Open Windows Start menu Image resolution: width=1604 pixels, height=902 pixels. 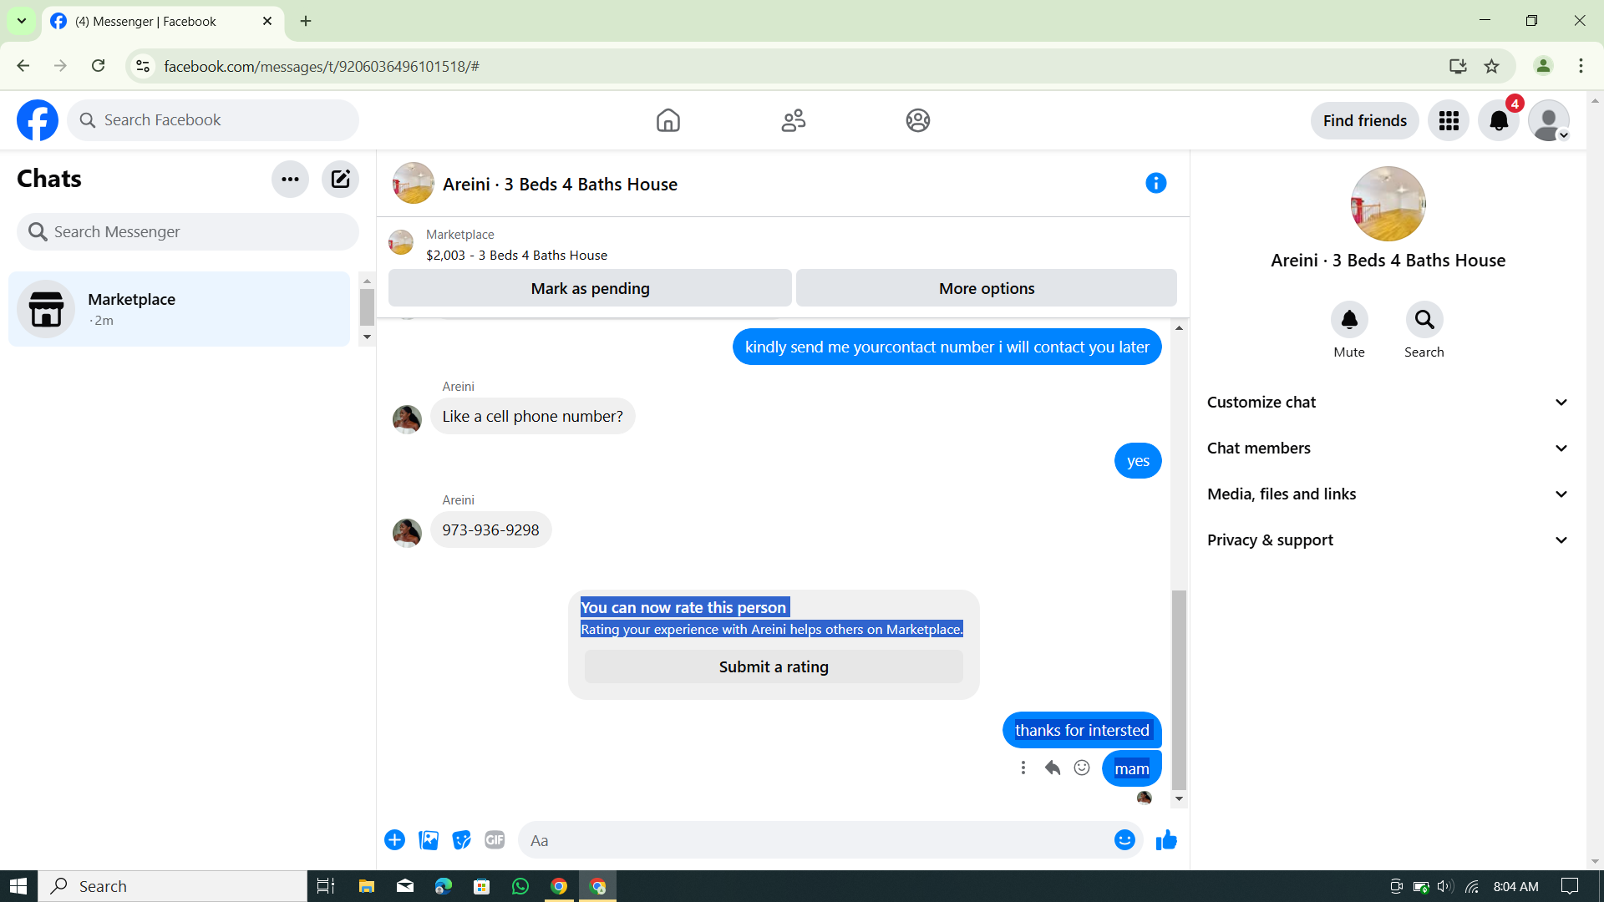pos(18,886)
